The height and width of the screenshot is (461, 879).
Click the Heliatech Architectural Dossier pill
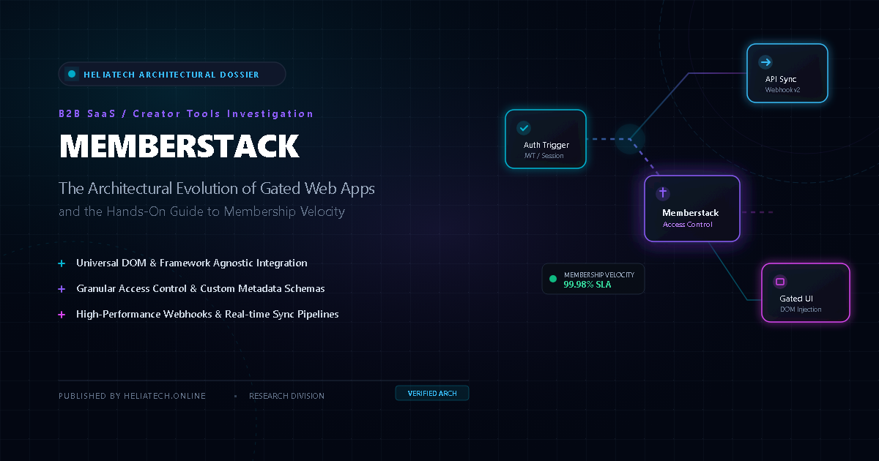172,74
